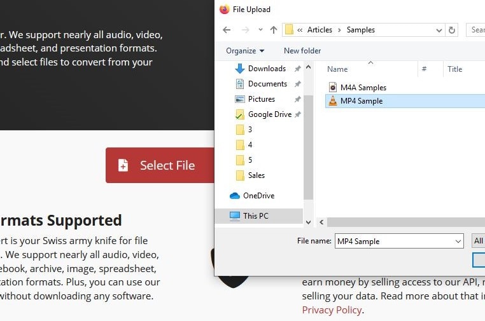Click the navigation pane scrollbar thumb
Image resolution: width=485 pixels, height=321 pixels.
pyautogui.click(x=308, y=147)
